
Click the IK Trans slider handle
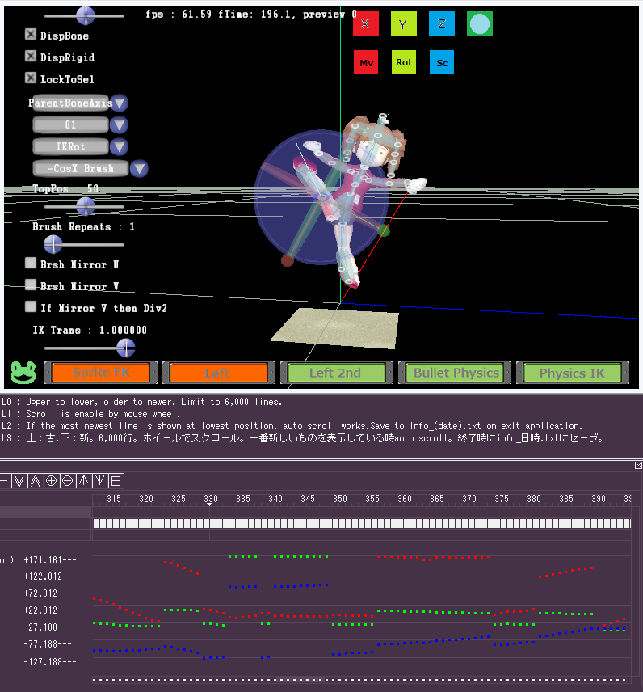coord(125,348)
